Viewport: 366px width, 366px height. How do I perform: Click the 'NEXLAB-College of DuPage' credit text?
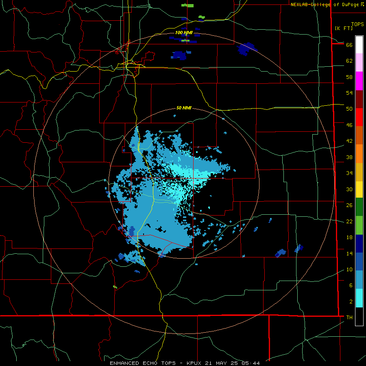[325, 4]
